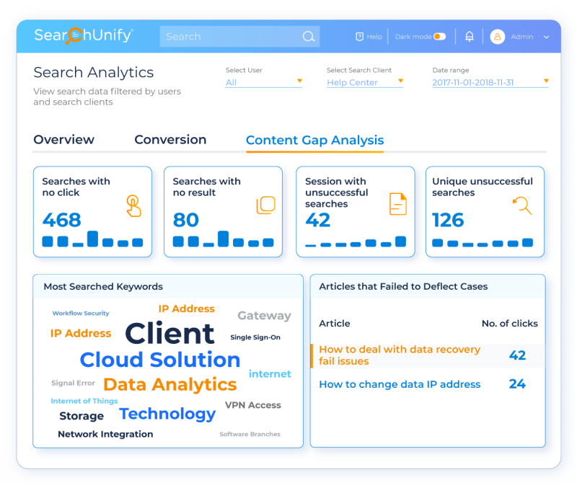Switch to the Conversion tab
Screen dimensions: 577x488
coord(170,140)
